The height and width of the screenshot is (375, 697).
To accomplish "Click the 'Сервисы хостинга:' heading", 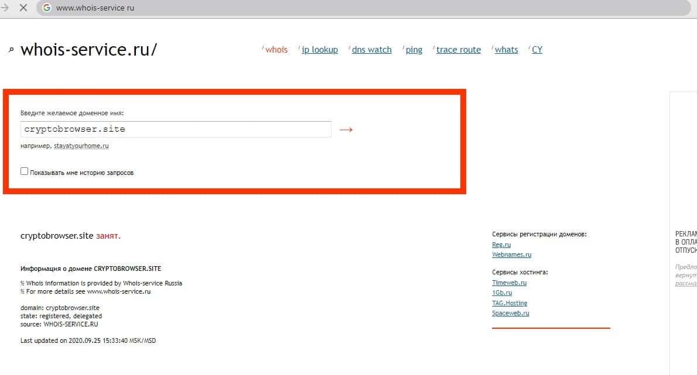I will 520,272.
